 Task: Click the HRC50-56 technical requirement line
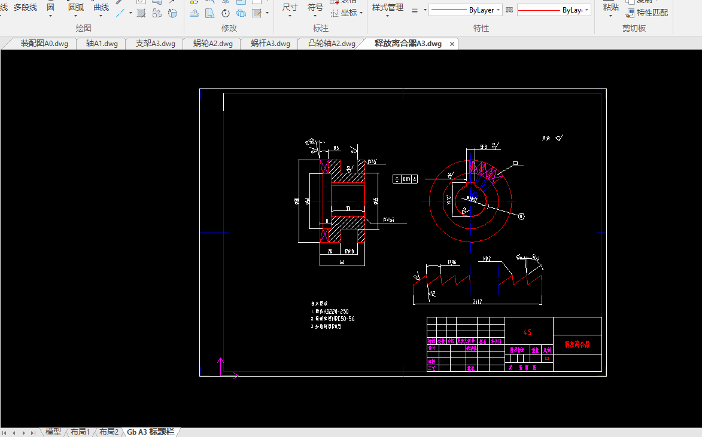[x=333, y=319]
